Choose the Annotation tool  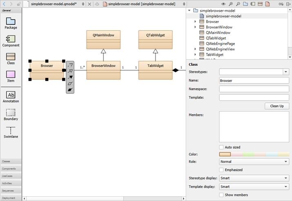(x=11, y=96)
